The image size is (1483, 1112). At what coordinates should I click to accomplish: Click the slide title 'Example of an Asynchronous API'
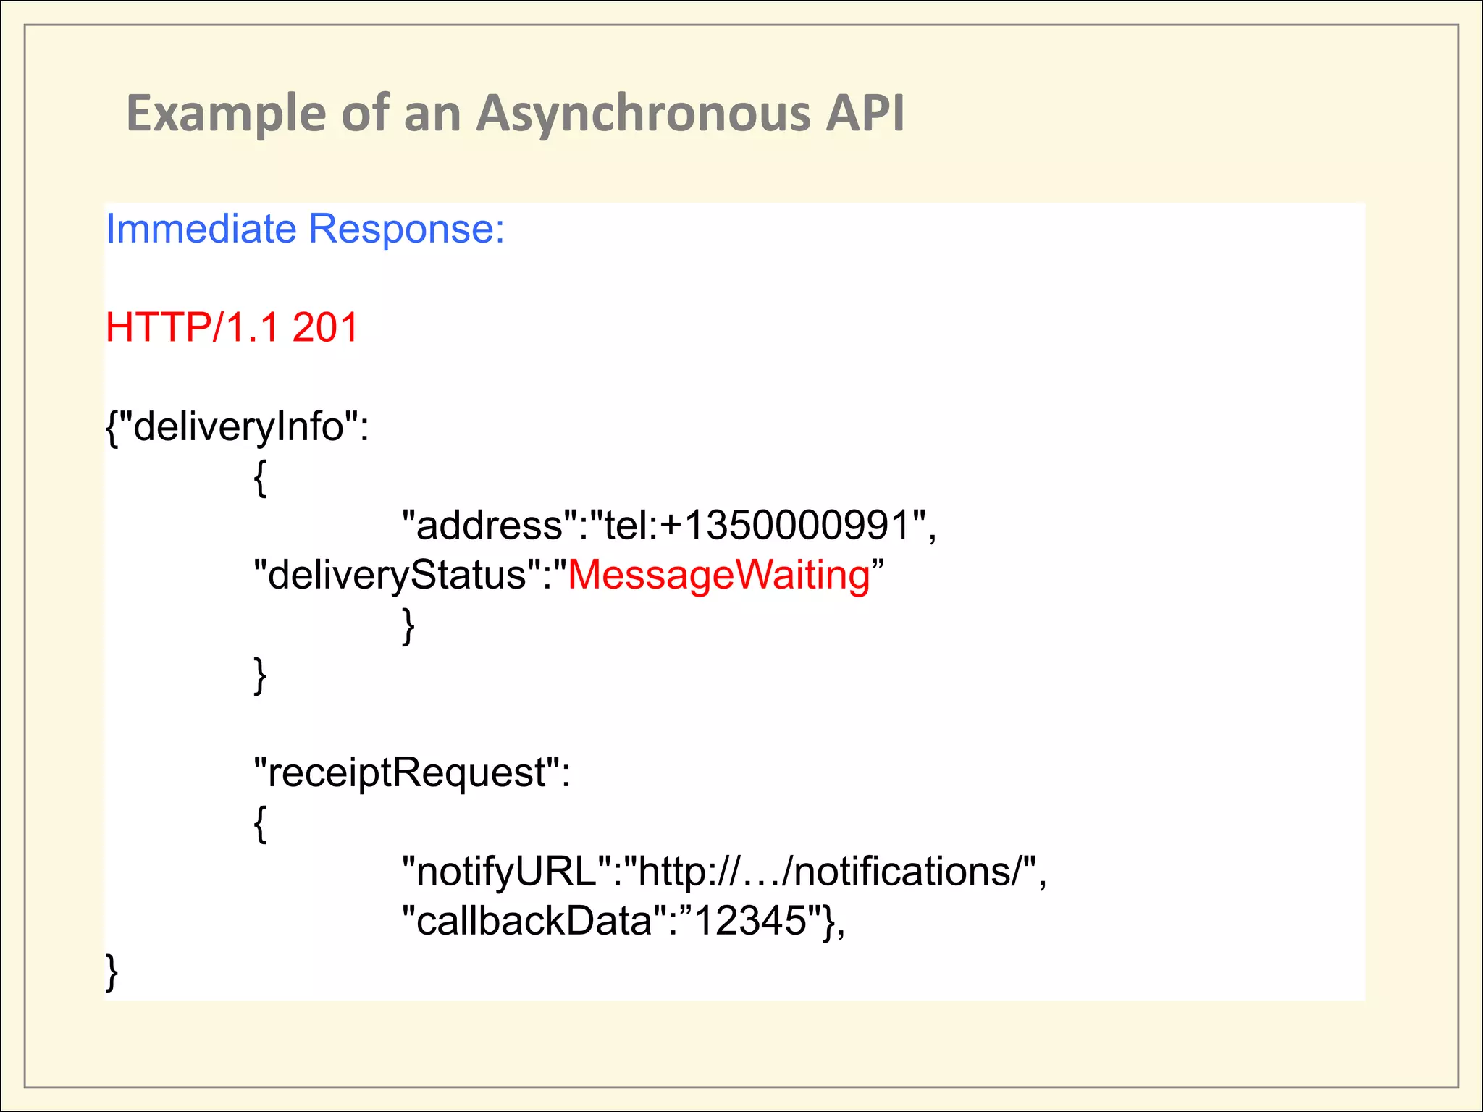point(515,114)
